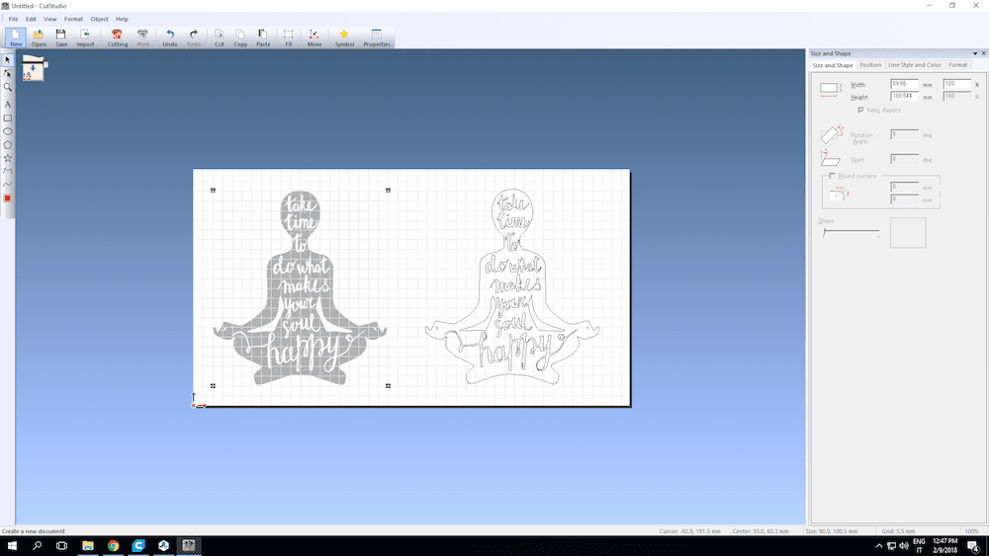
Task: Open the Size and Shape panel dropdown arrow
Action: click(975, 53)
